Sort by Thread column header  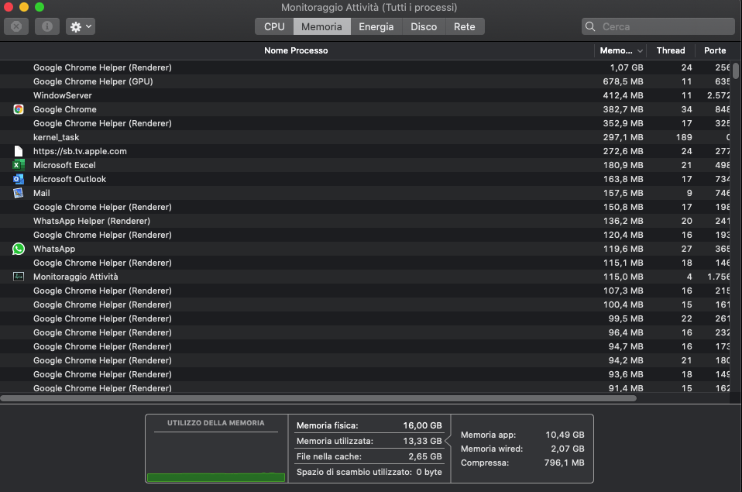671,50
